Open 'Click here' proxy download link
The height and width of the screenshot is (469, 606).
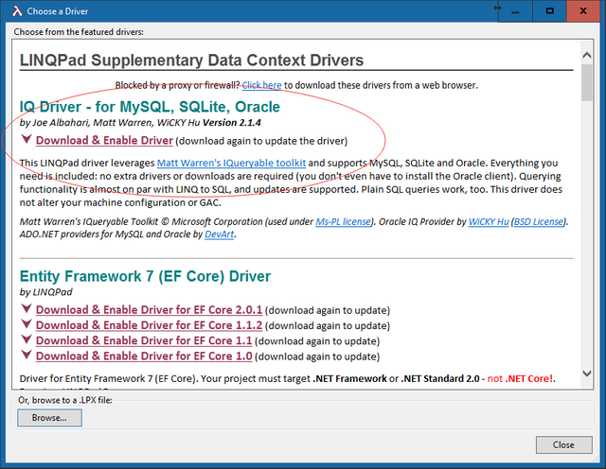(261, 85)
